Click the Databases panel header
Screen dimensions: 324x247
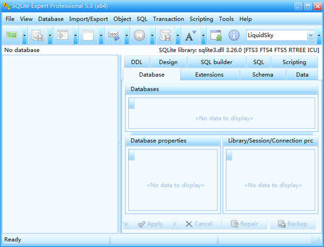(221, 89)
